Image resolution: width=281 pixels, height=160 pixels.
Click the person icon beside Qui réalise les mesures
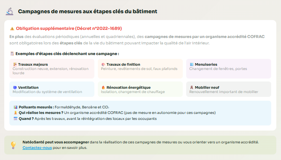(15, 113)
